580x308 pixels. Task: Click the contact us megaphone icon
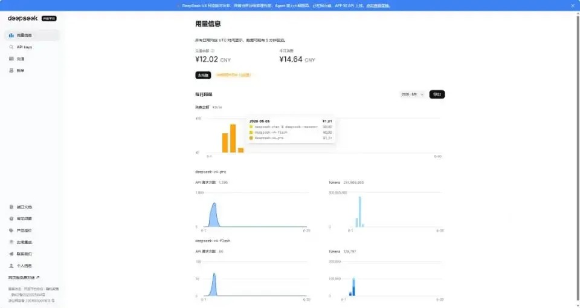click(11, 254)
